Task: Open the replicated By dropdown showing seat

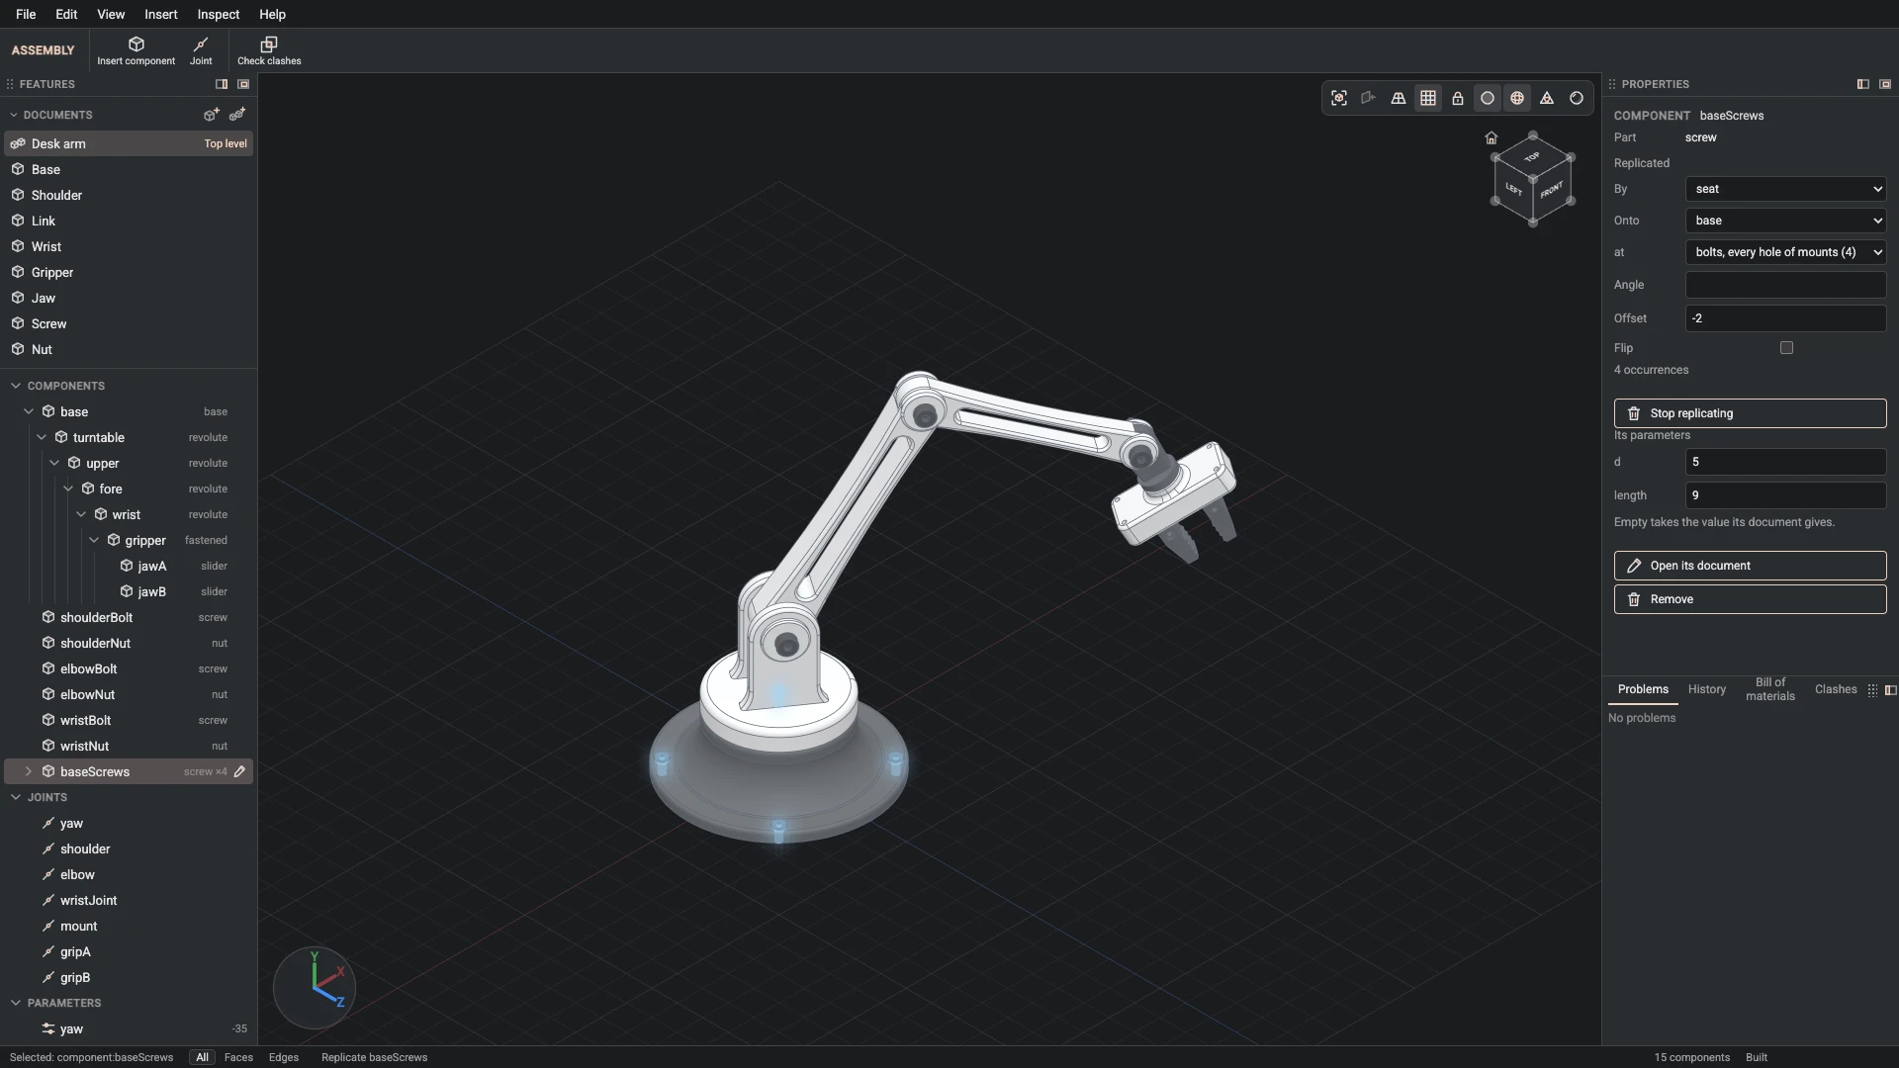Action: click(1786, 189)
